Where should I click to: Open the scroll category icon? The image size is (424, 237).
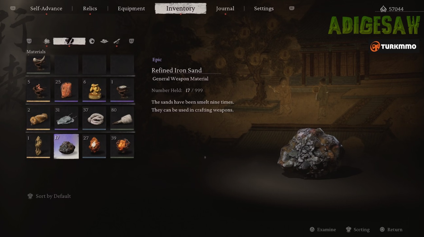[117, 41]
